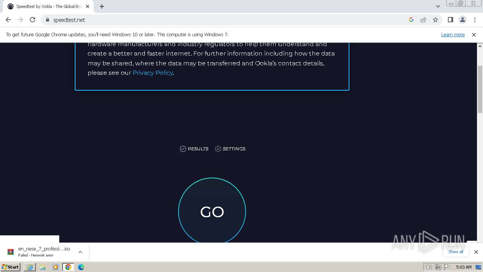The width and height of the screenshot is (483, 272).
Task: Click the SETTINGS gear icon
Action: pyautogui.click(x=218, y=149)
